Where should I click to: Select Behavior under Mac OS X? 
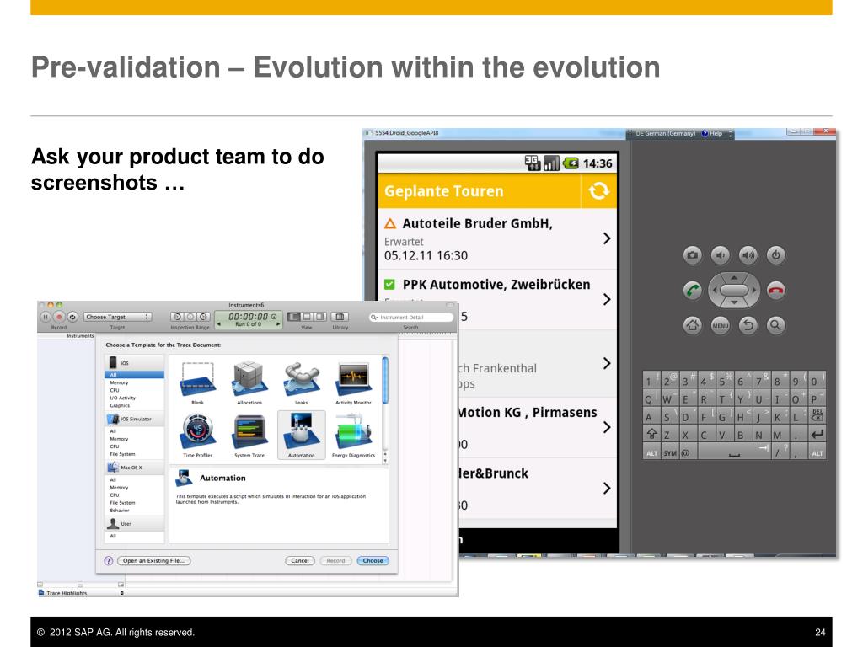pyautogui.click(x=119, y=510)
